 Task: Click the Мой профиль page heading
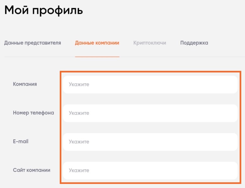[x=44, y=10]
